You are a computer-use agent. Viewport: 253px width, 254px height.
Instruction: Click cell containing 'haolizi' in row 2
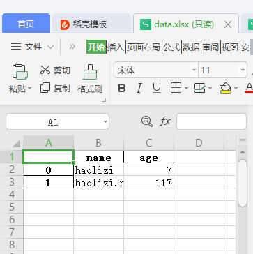pos(99,170)
